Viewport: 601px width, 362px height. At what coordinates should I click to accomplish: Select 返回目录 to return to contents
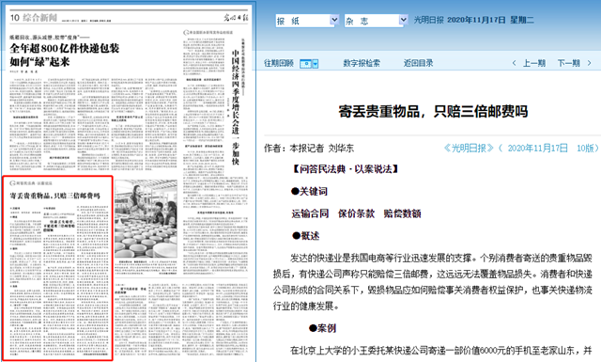(418, 63)
